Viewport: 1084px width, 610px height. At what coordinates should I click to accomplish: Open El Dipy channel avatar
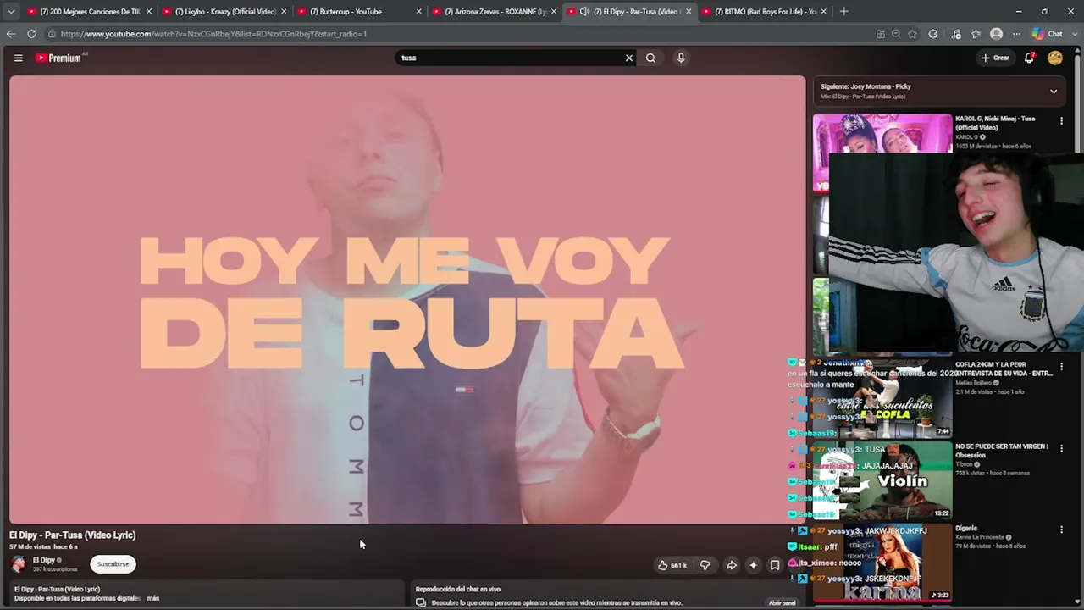click(x=19, y=564)
